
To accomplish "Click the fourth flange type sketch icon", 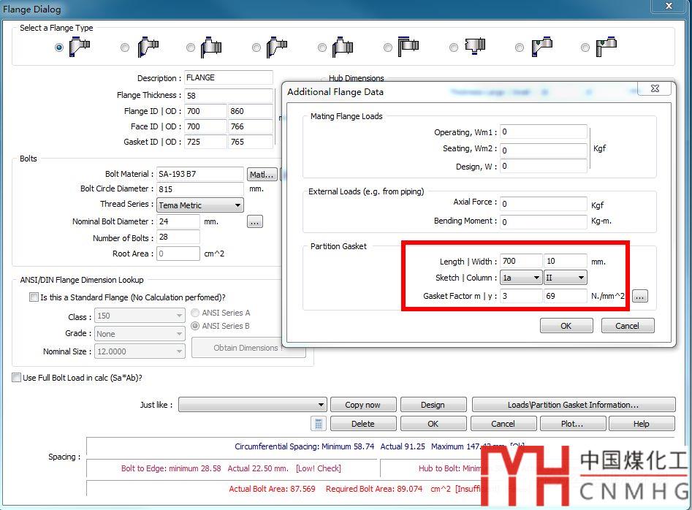I will point(277,47).
